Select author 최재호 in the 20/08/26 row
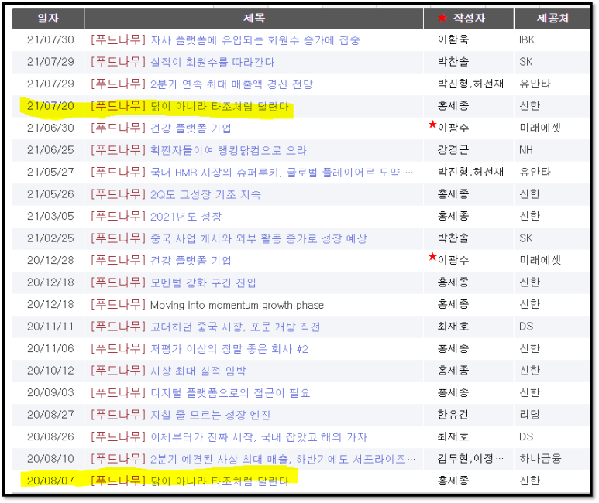 453,437
